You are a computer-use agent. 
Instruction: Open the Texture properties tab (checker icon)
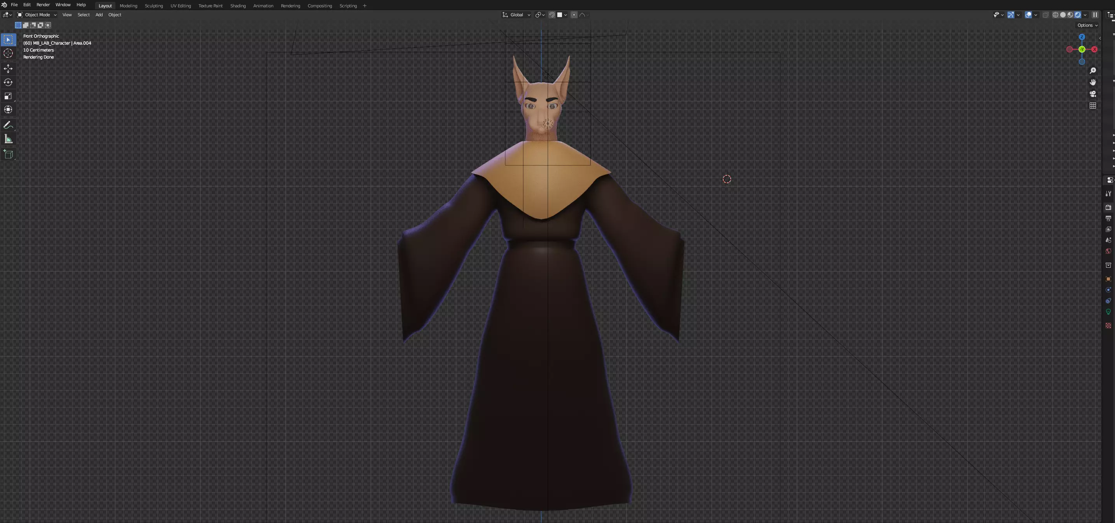pos(1108,326)
